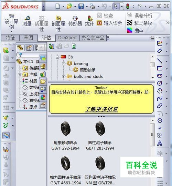Select the Line sketch tool
This screenshot has height=186, width=172.
[160, 61]
